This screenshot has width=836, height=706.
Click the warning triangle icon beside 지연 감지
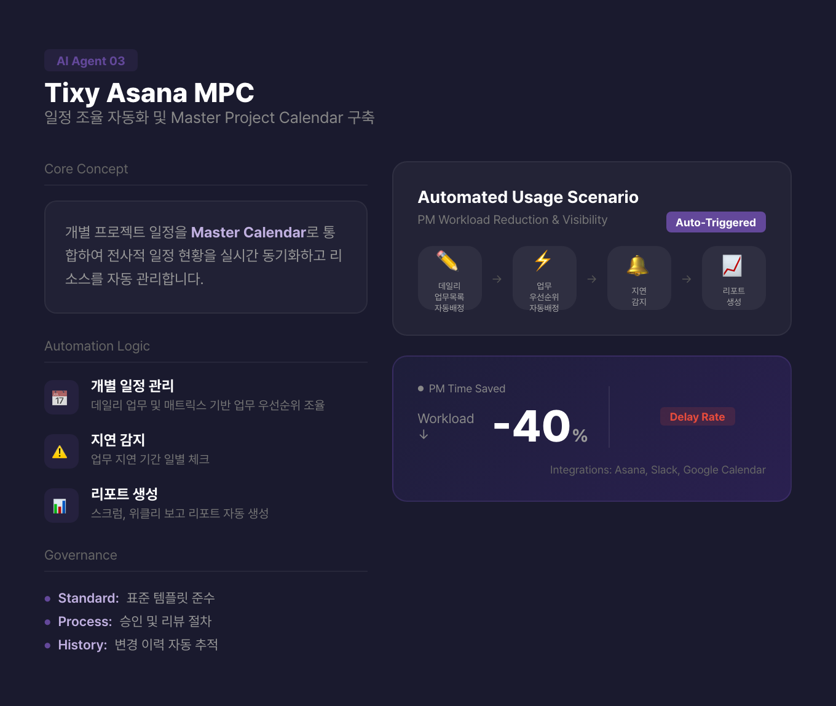pos(60,452)
